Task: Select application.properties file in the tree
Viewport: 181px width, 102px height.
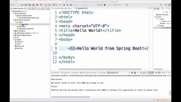Action: (26, 29)
